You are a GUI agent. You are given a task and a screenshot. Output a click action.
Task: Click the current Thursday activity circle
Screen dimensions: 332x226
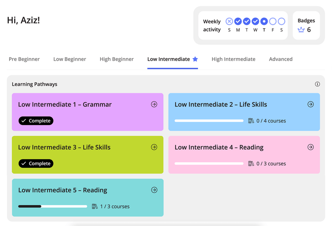(x=264, y=22)
